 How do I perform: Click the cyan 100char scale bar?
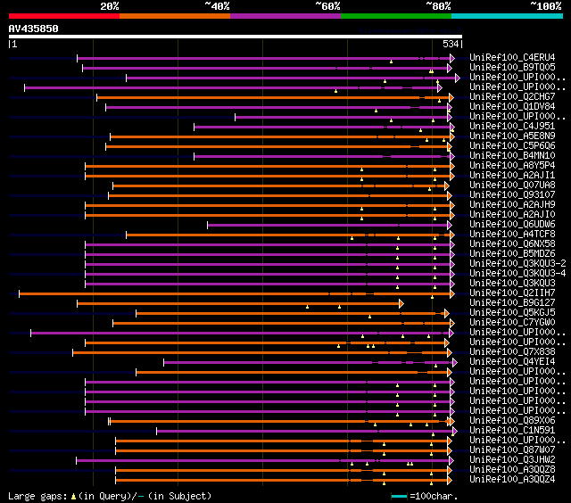pos(399,496)
